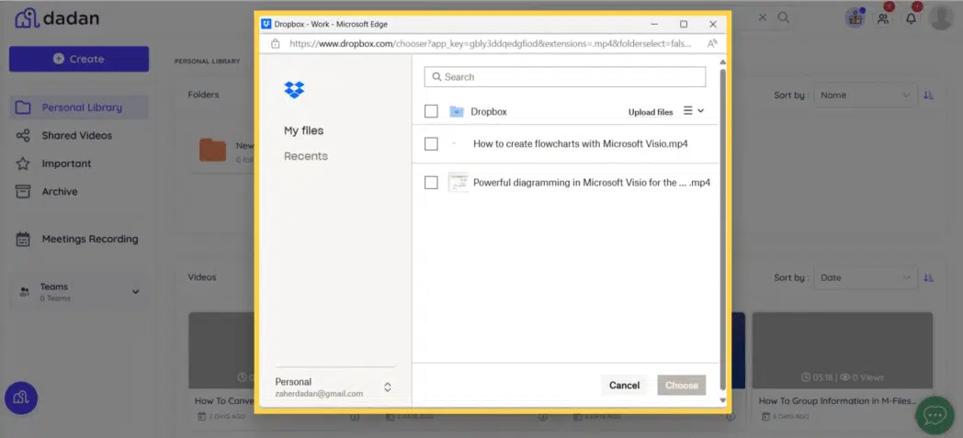Click the read aloud icon in address bar
This screenshot has height=438, width=963.
[x=712, y=43]
